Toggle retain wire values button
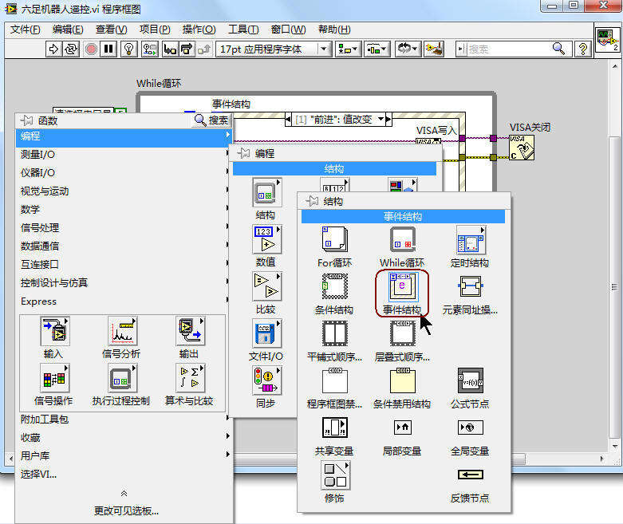Screen dimensions: 623x524 point(150,49)
